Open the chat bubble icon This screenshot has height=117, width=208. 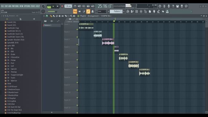(186, 6)
